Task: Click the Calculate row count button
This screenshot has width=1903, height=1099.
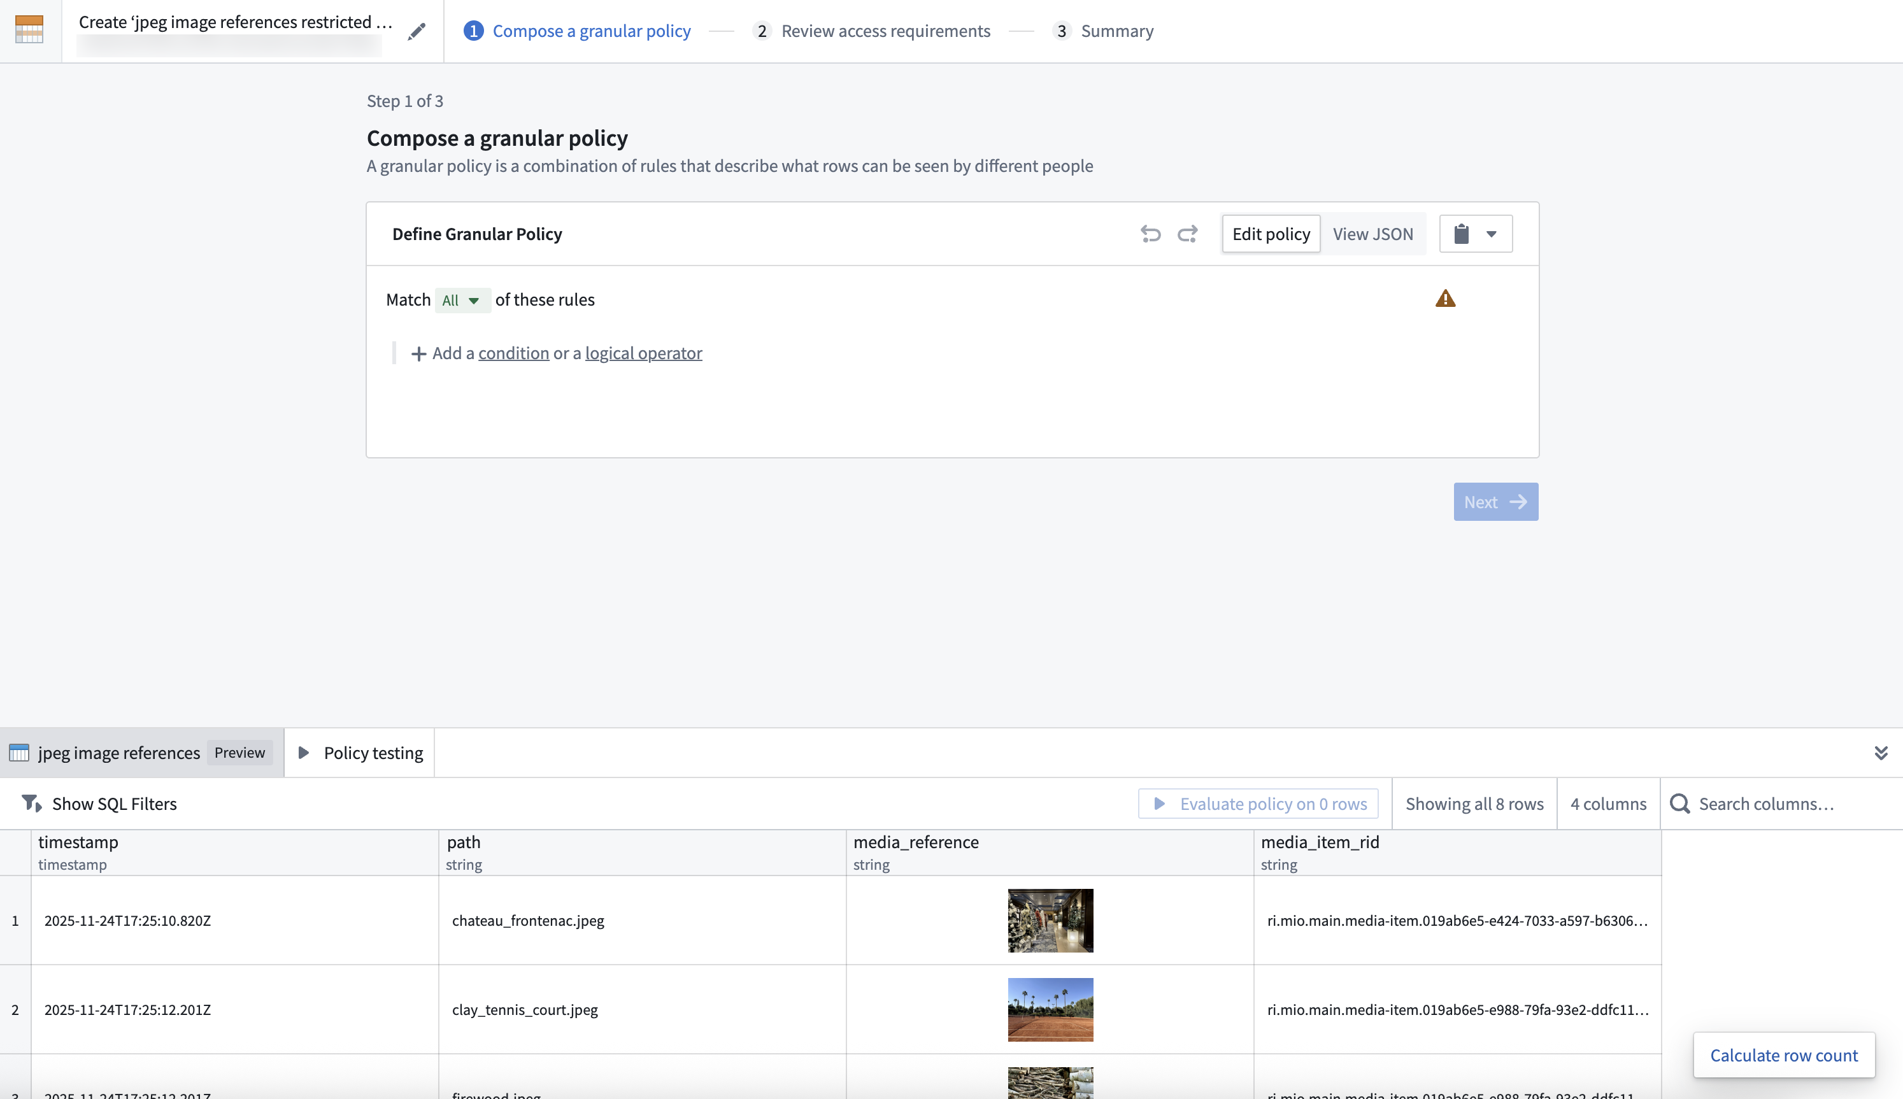Action: (1785, 1054)
